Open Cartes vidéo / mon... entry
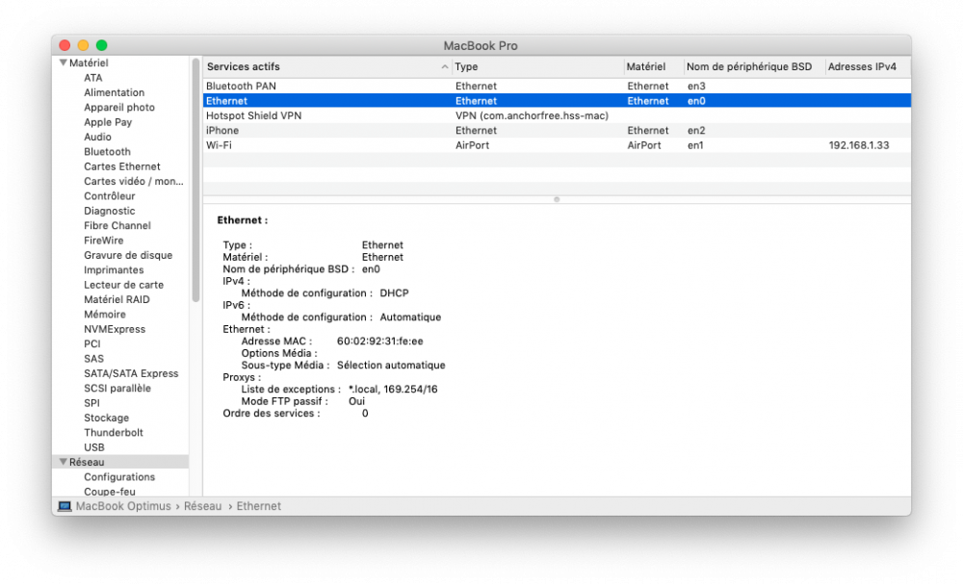This screenshot has height=584, width=963. 134,181
